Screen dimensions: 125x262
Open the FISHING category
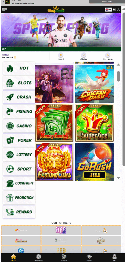point(19,111)
